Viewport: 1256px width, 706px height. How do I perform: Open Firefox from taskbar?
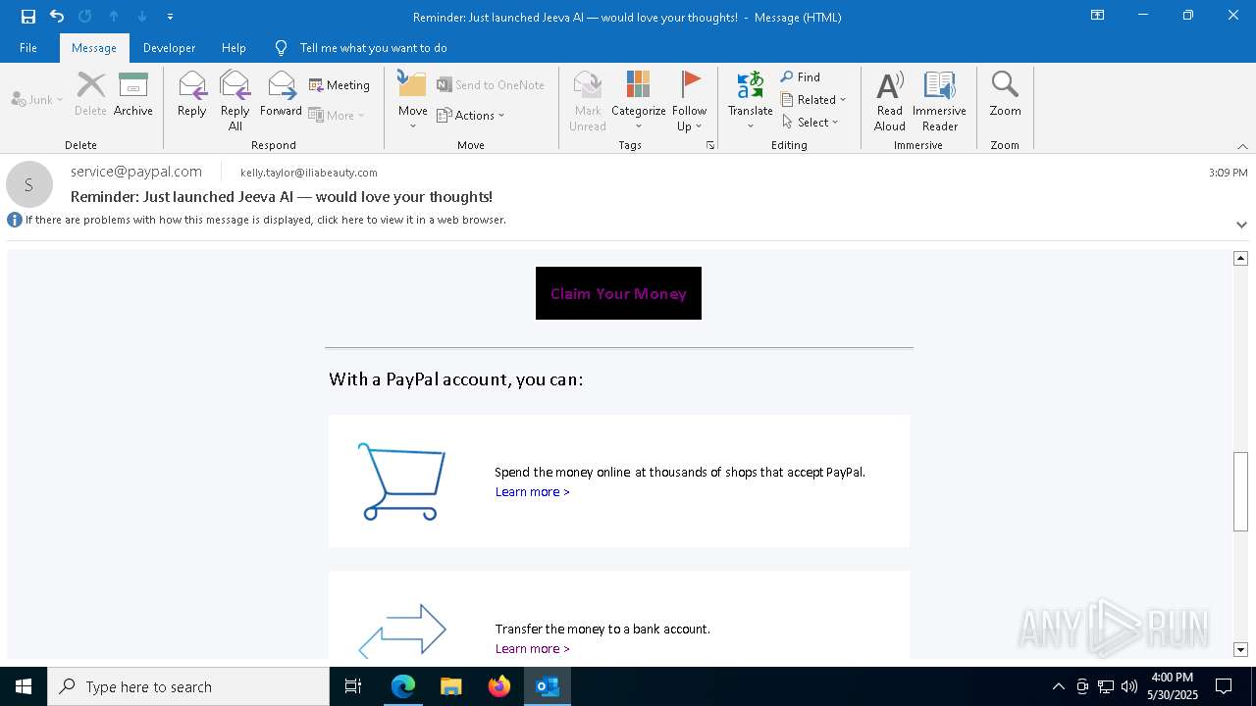coord(498,686)
